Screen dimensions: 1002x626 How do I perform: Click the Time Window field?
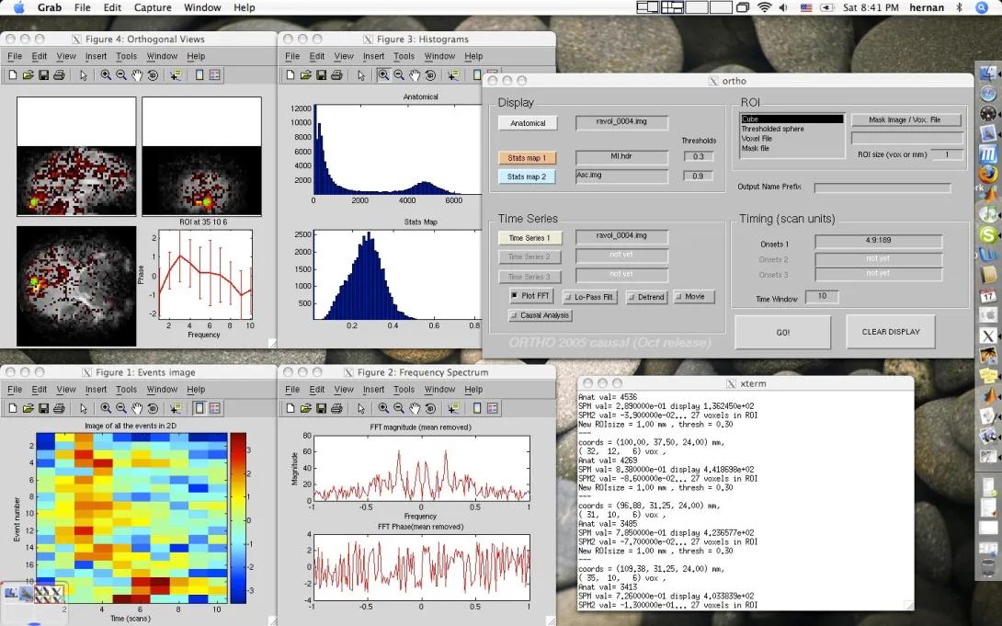[822, 296]
